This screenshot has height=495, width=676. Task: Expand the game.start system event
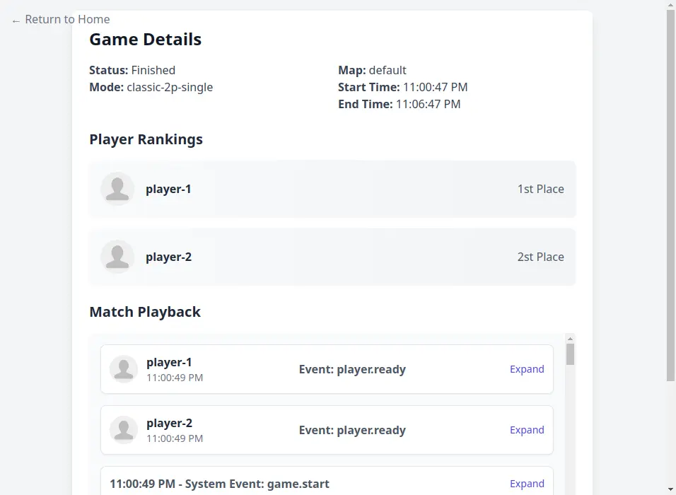point(527,484)
